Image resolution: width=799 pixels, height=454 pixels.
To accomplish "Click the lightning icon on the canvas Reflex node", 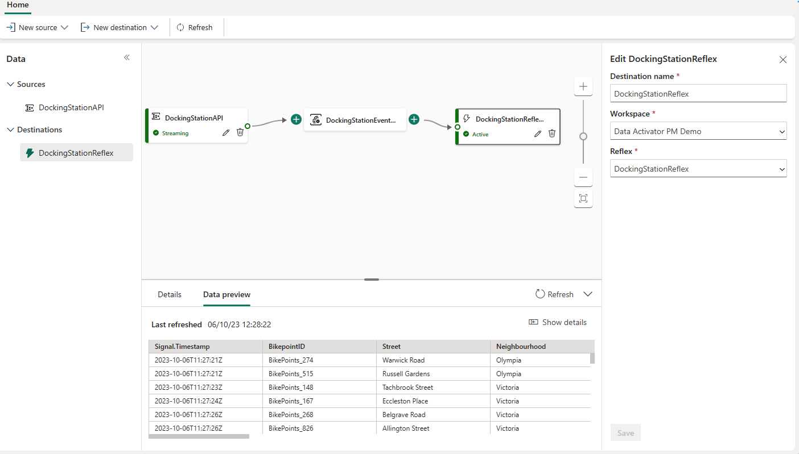I will pos(467,119).
